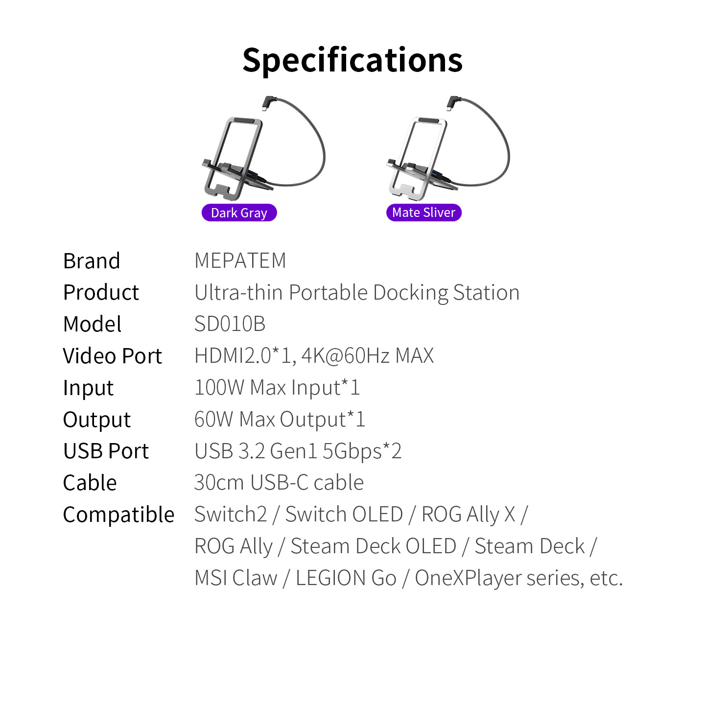Click the 100W Max Input value
Image resolution: width=705 pixels, height=705 pixels.
pyautogui.click(x=277, y=388)
